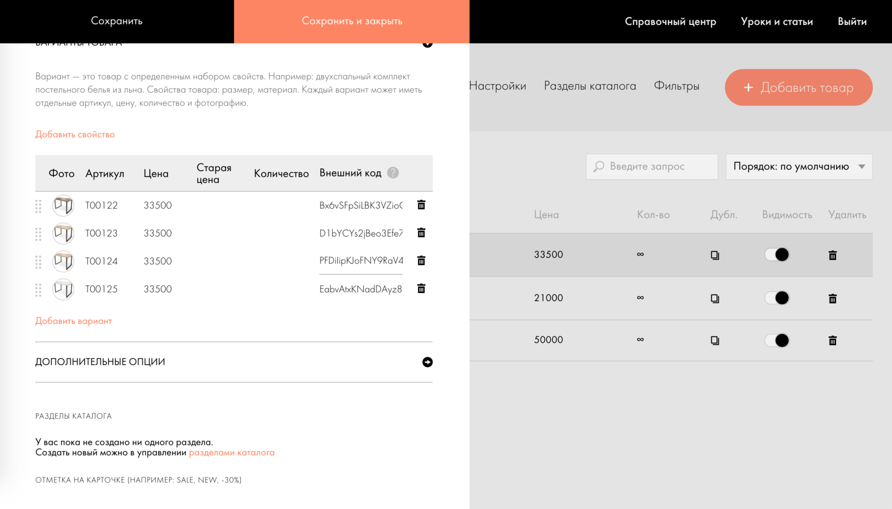The image size is (892, 509).
Task: Click the article cell T00123
Action: click(101, 233)
